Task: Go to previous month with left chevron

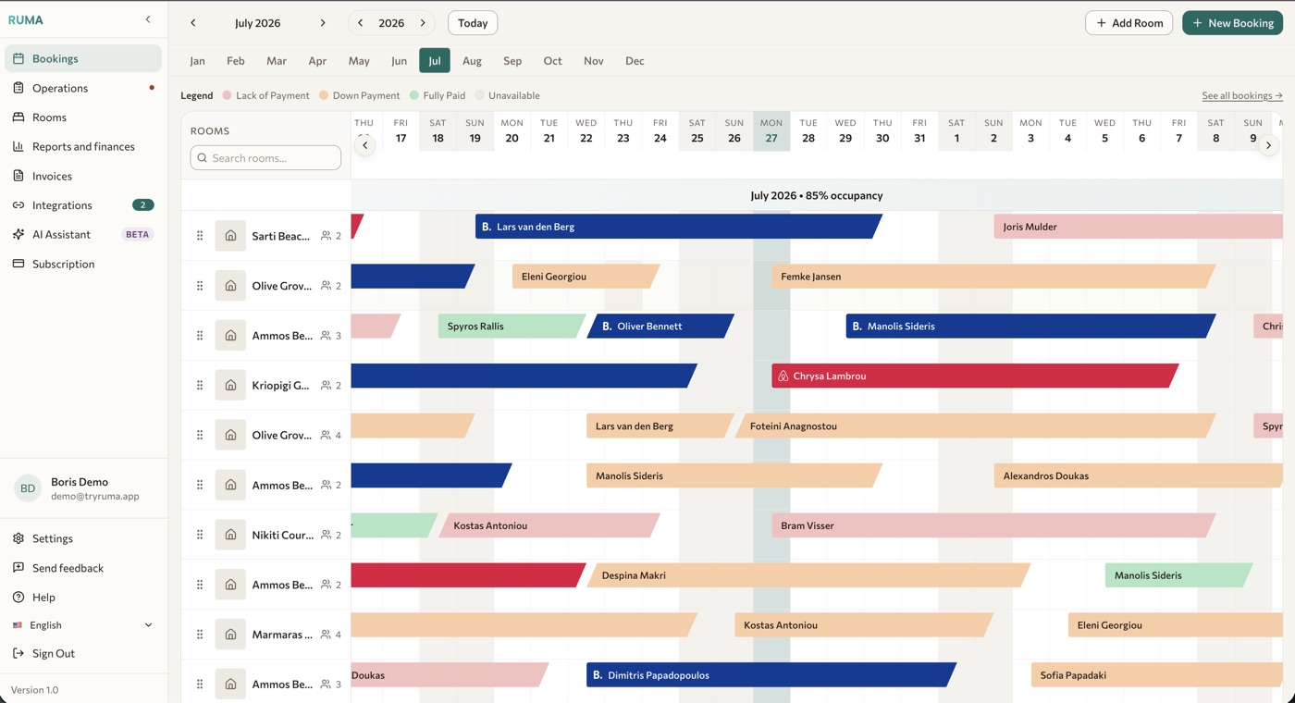Action: pos(193,23)
